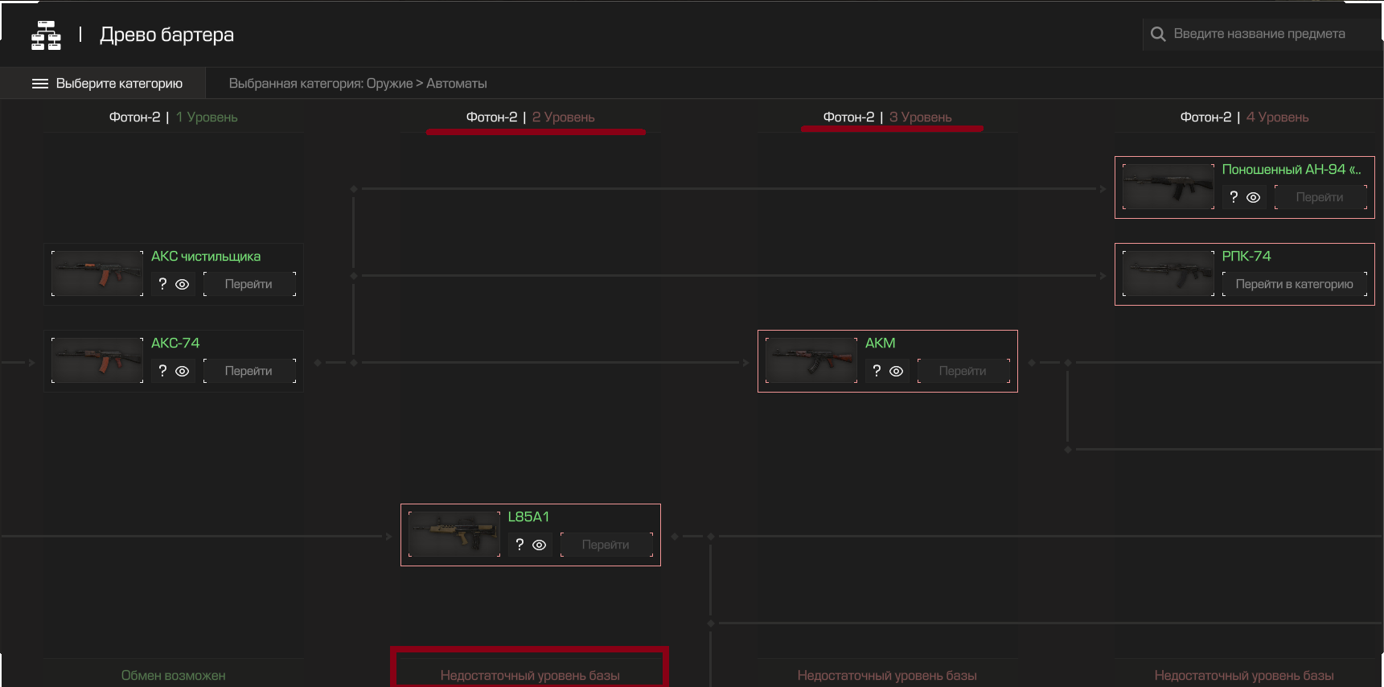Click the L85A1 weapon thumbnail
Screen dimensions: 1384x687
(x=454, y=534)
